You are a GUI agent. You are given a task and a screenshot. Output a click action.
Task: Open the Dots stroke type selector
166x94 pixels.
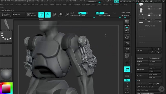coord(6,37)
